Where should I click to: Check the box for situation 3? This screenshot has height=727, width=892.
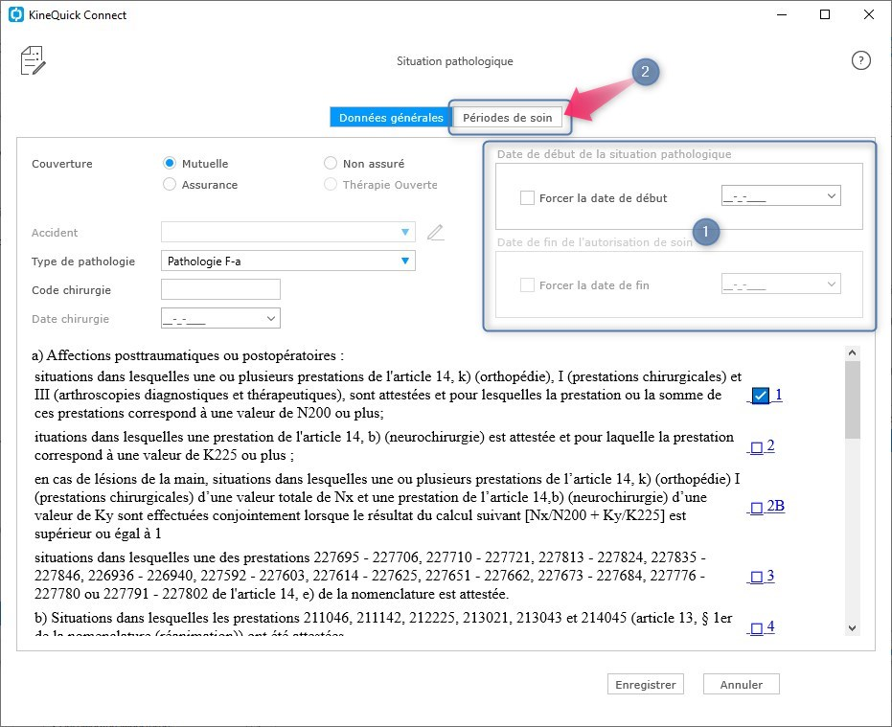[x=757, y=578]
